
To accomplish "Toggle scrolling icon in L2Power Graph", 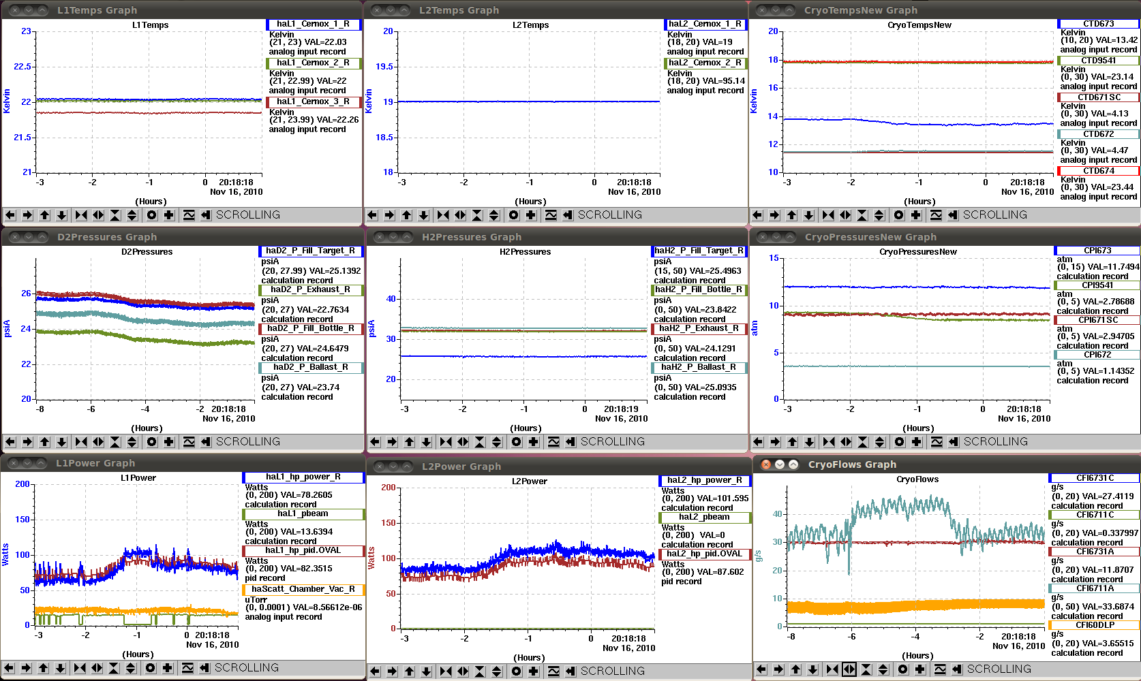I will pyautogui.click(x=570, y=671).
